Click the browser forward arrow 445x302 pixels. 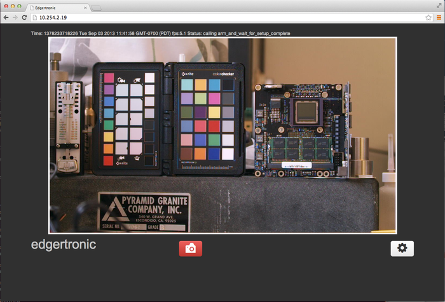pos(15,18)
